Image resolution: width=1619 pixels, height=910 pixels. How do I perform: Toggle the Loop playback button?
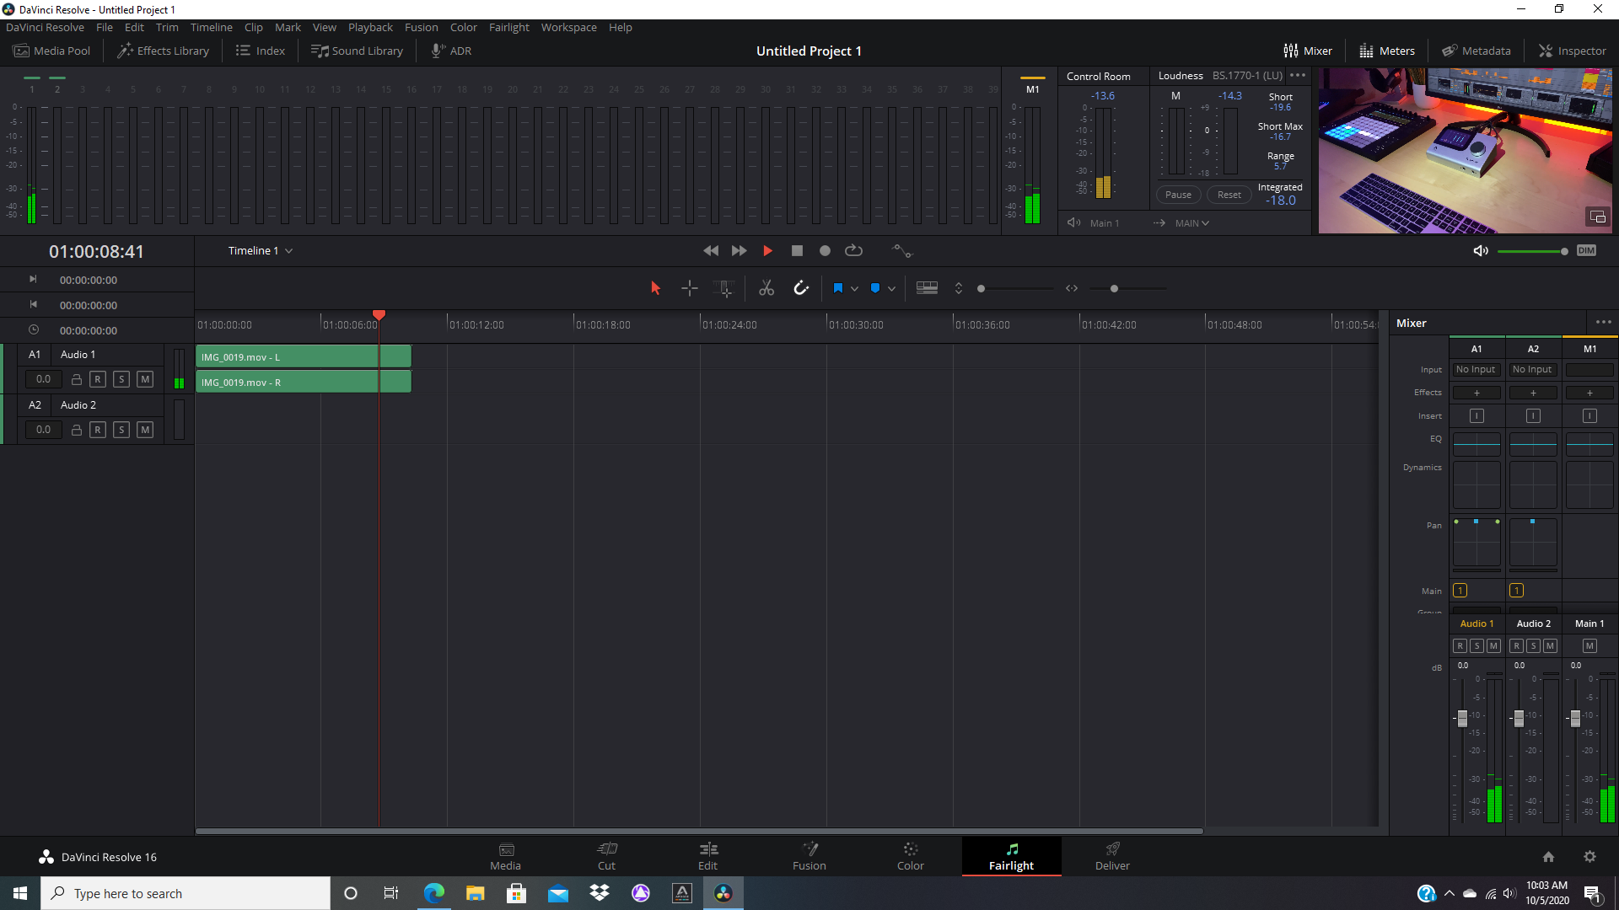tap(854, 251)
